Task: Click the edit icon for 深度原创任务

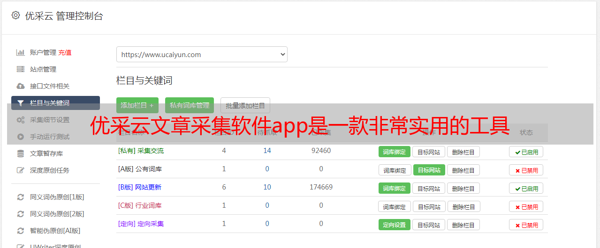Action: tap(20, 170)
